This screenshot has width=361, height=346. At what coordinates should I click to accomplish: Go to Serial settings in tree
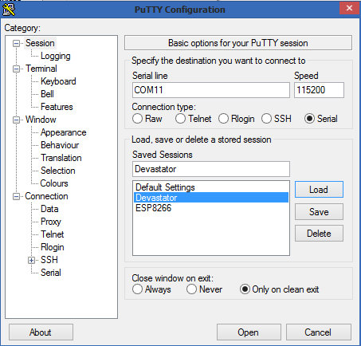(51, 273)
